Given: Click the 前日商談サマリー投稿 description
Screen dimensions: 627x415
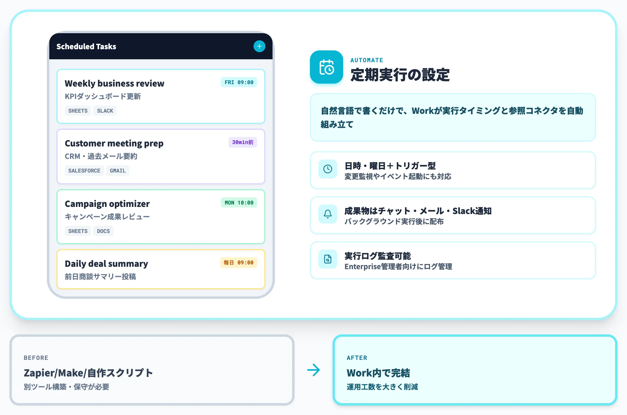Looking at the screenshot, I should coord(100,277).
